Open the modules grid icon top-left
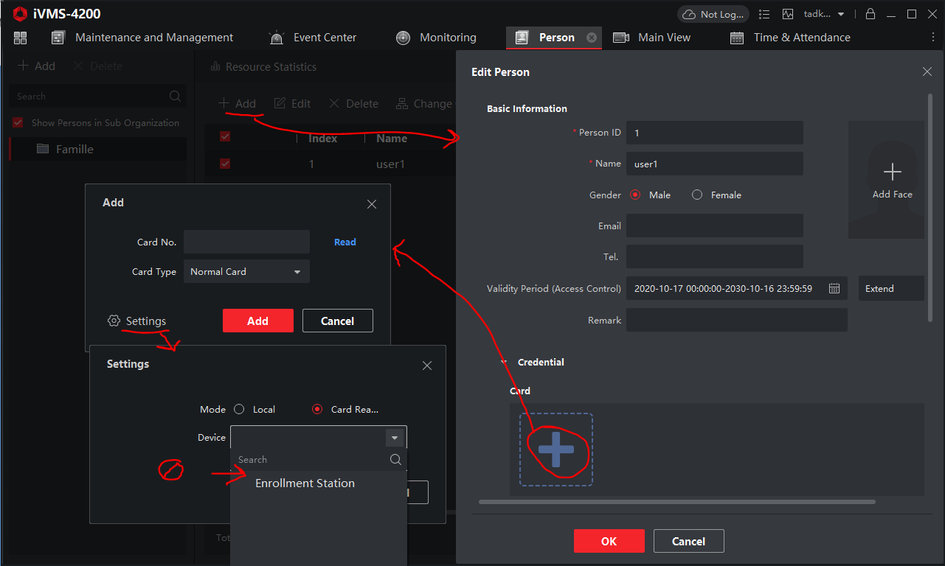 (20, 37)
